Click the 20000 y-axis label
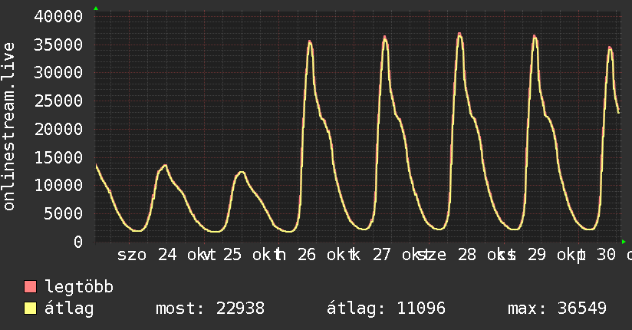Image resolution: width=632 pixels, height=330 pixels. (x=58, y=130)
